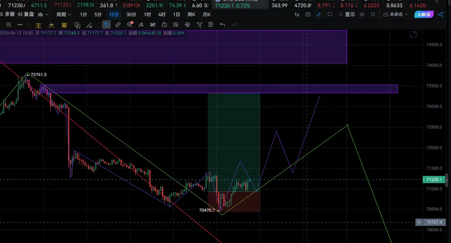Click the 73761.5 high price label
Viewport: 451px width, 243px height.
click(x=38, y=75)
